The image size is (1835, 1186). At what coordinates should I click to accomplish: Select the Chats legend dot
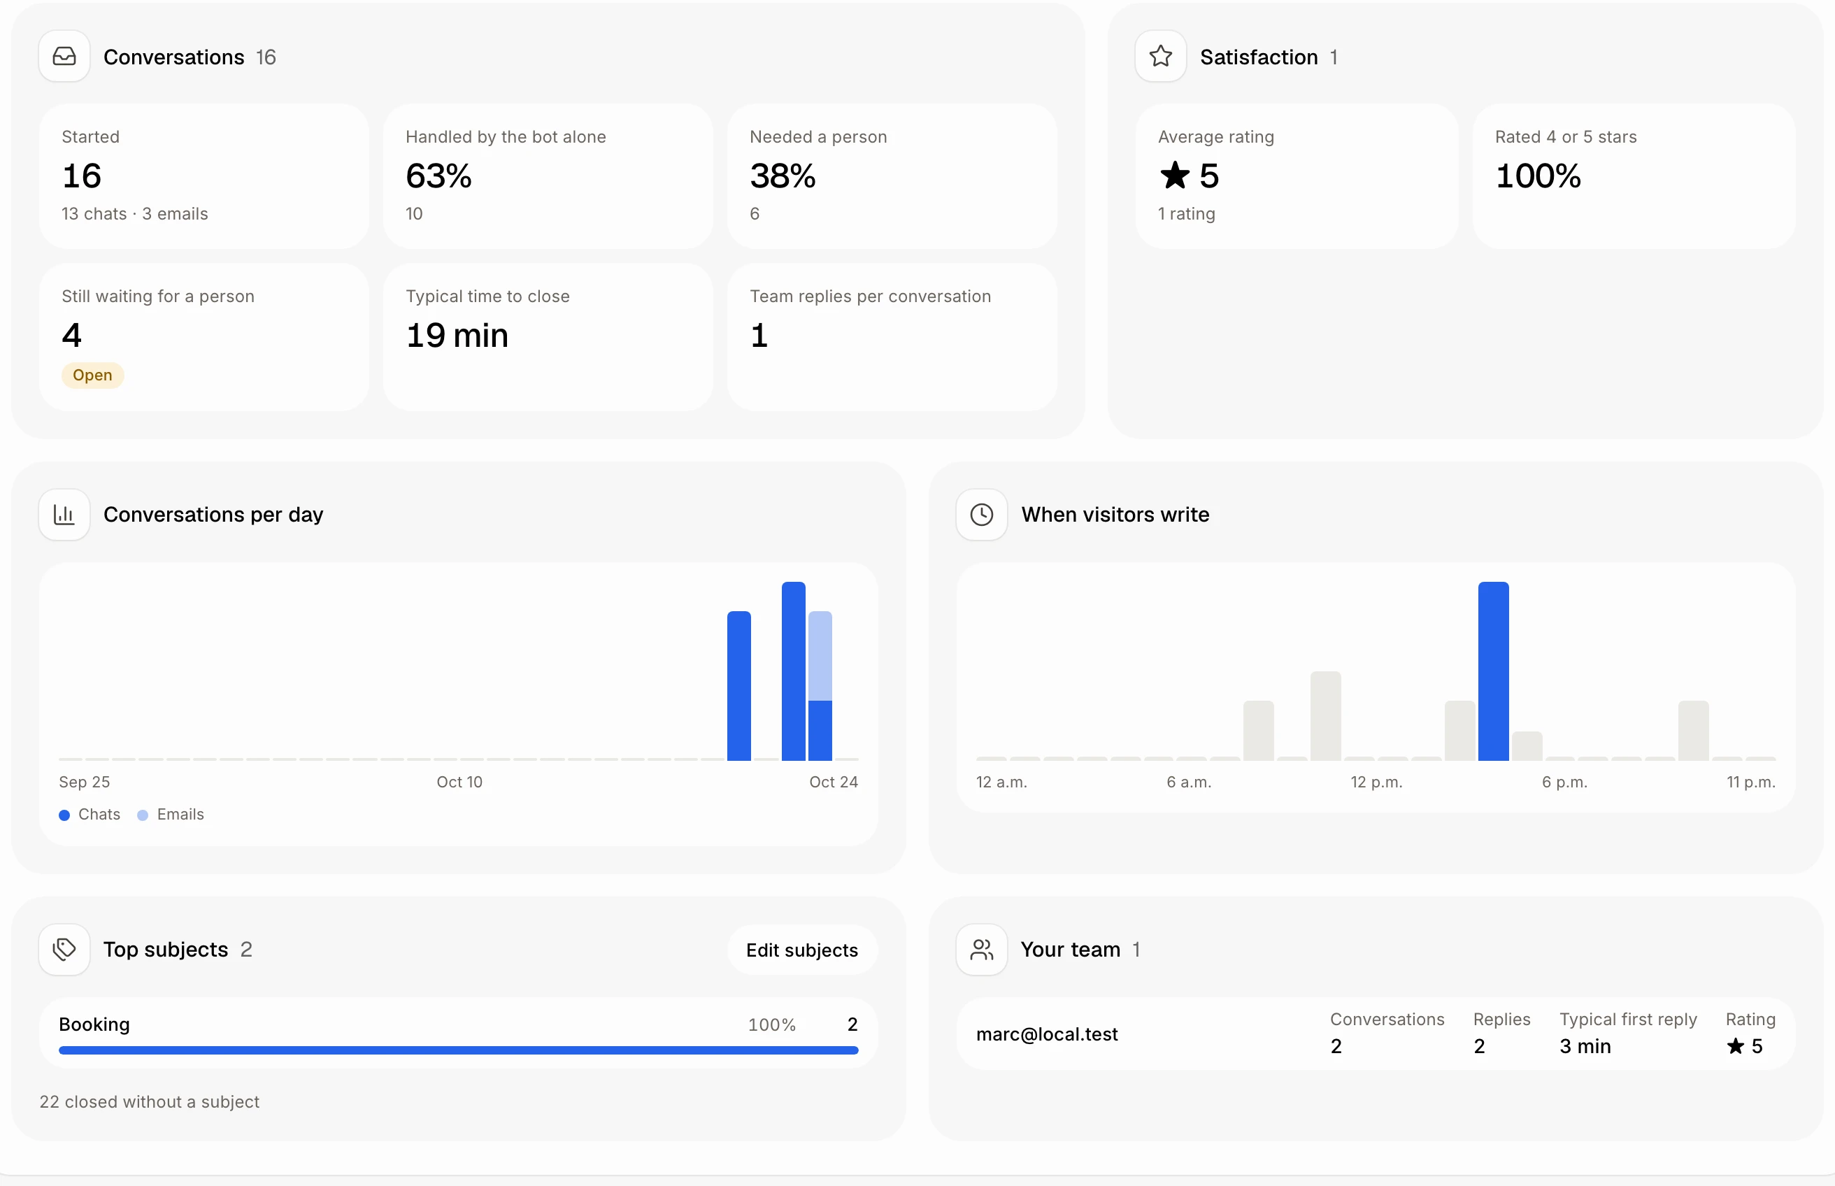[64, 815]
